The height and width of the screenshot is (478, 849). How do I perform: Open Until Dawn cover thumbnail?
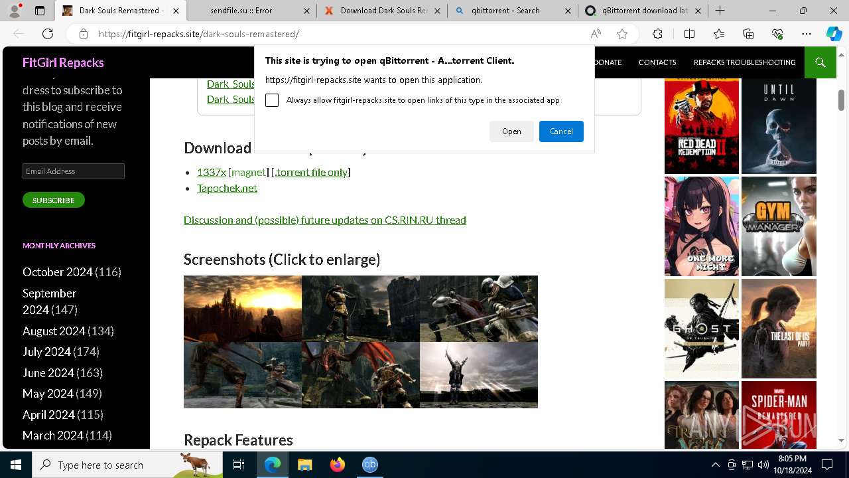pos(779,125)
